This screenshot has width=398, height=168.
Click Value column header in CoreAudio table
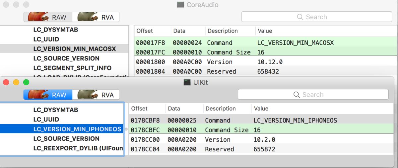[327, 31]
